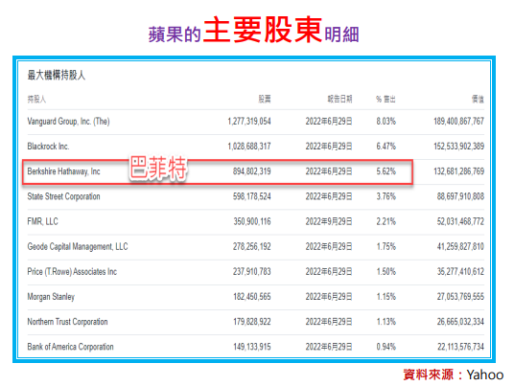The width and height of the screenshot is (514, 386).
Task: Click Northern Trust Corporation holder name
Action: (67, 322)
